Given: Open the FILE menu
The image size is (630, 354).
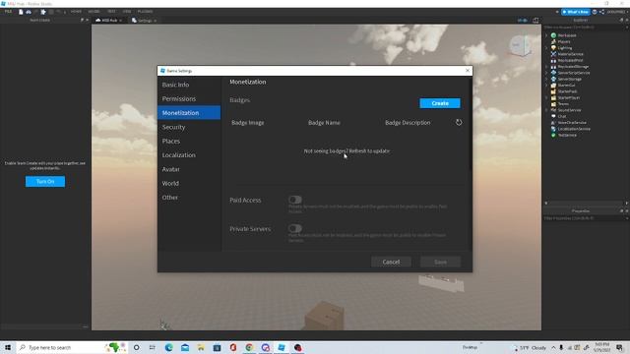Looking at the screenshot, I should [x=8, y=12].
